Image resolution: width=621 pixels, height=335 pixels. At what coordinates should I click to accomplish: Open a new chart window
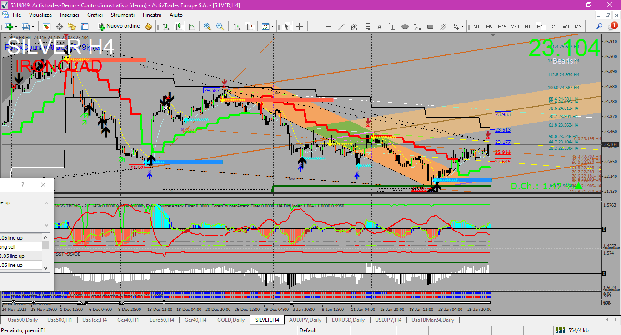pyautogui.click(x=9, y=26)
